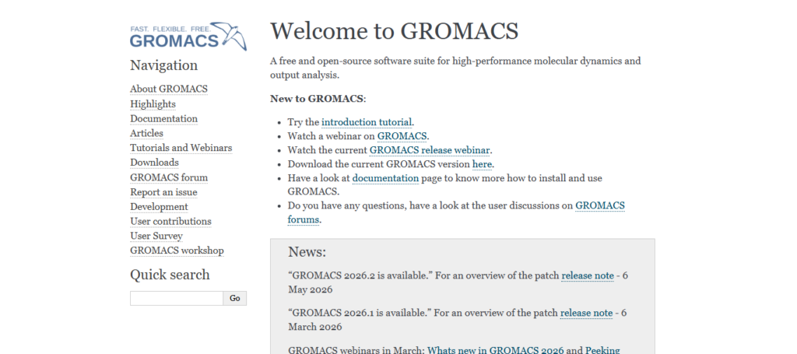Open the GROMACS release webinar link
This screenshot has width=797, height=354.
tap(430, 150)
